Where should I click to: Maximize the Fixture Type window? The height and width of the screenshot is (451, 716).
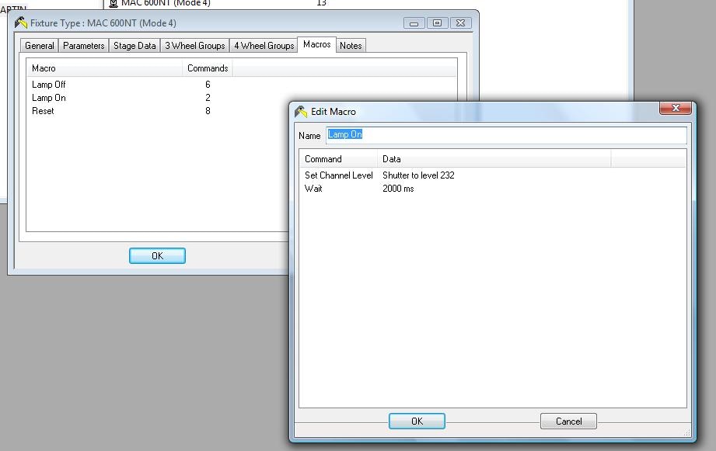[438, 23]
